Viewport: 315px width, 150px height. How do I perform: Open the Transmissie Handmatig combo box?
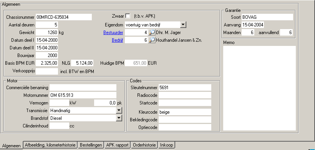point(86,111)
